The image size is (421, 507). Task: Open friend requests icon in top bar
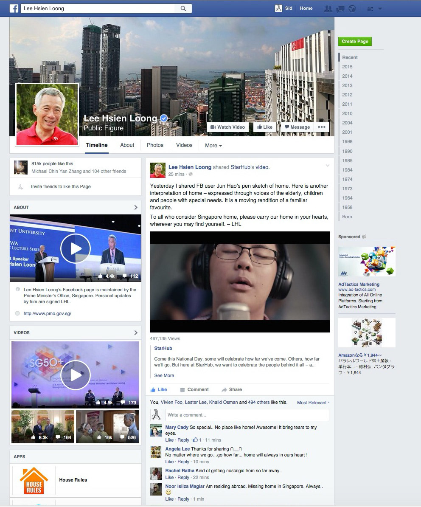(328, 9)
